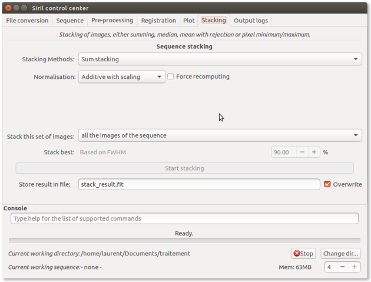
Task: Click the console command input field
Action: tap(184, 218)
